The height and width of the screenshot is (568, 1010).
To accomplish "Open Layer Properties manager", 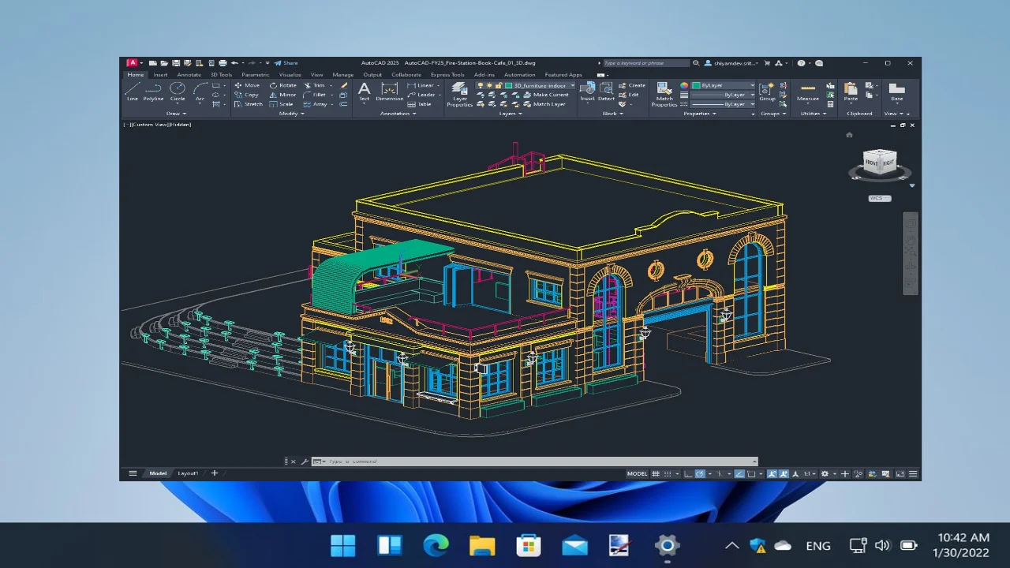I will (x=460, y=95).
